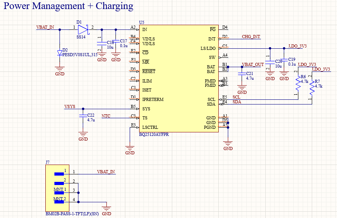
Task: Click the GND symbol under C19
Action: [x=284, y=76]
